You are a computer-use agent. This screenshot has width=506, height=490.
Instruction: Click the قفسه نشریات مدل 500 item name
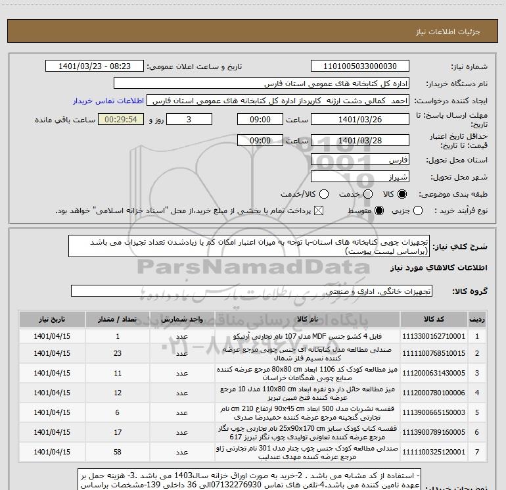pos(308,413)
